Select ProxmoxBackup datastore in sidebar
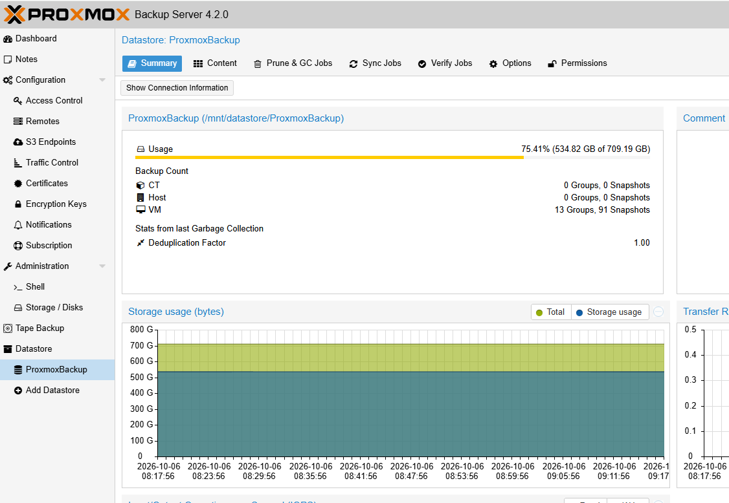This screenshot has height=503, width=729. [57, 370]
